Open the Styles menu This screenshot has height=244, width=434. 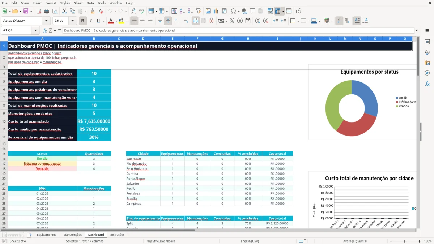(65, 3)
